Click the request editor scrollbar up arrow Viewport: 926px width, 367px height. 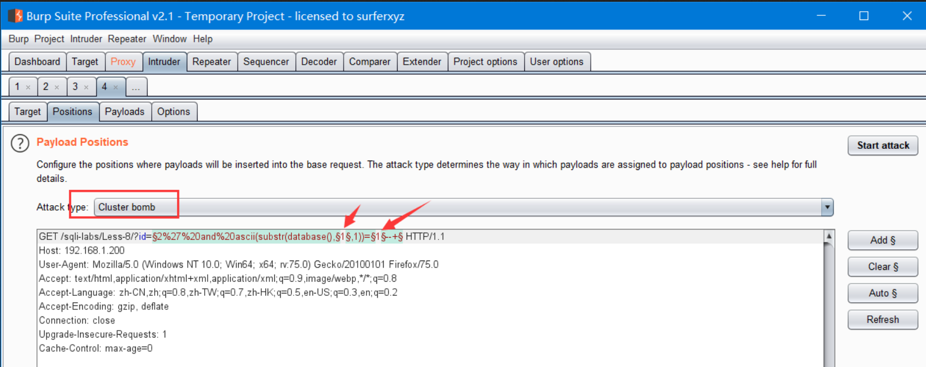[x=829, y=236]
